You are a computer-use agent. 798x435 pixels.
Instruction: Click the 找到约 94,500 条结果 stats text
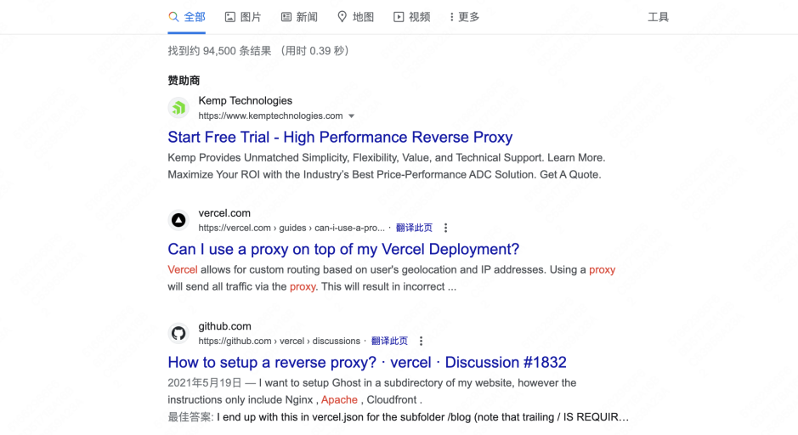[258, 51]
